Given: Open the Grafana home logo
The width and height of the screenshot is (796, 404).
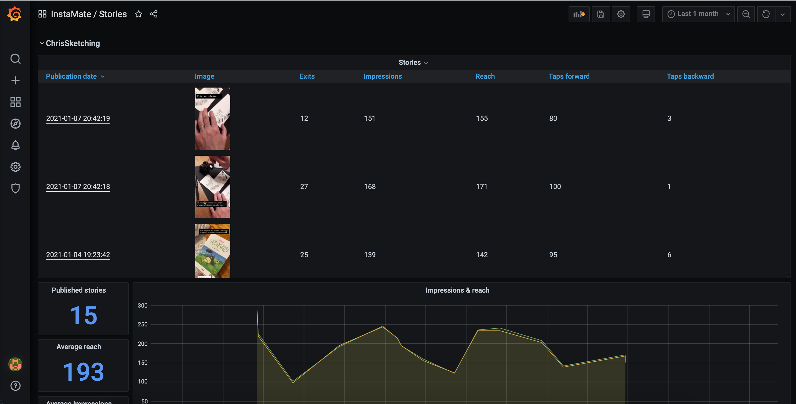Looking at the screenshot, I should [x=14, y=14].
